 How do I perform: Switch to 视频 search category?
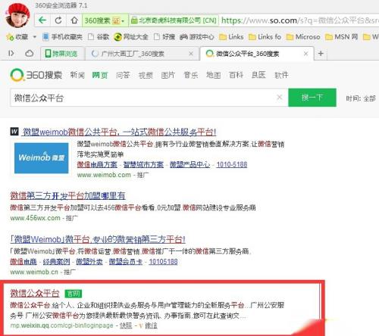(146, 75)
